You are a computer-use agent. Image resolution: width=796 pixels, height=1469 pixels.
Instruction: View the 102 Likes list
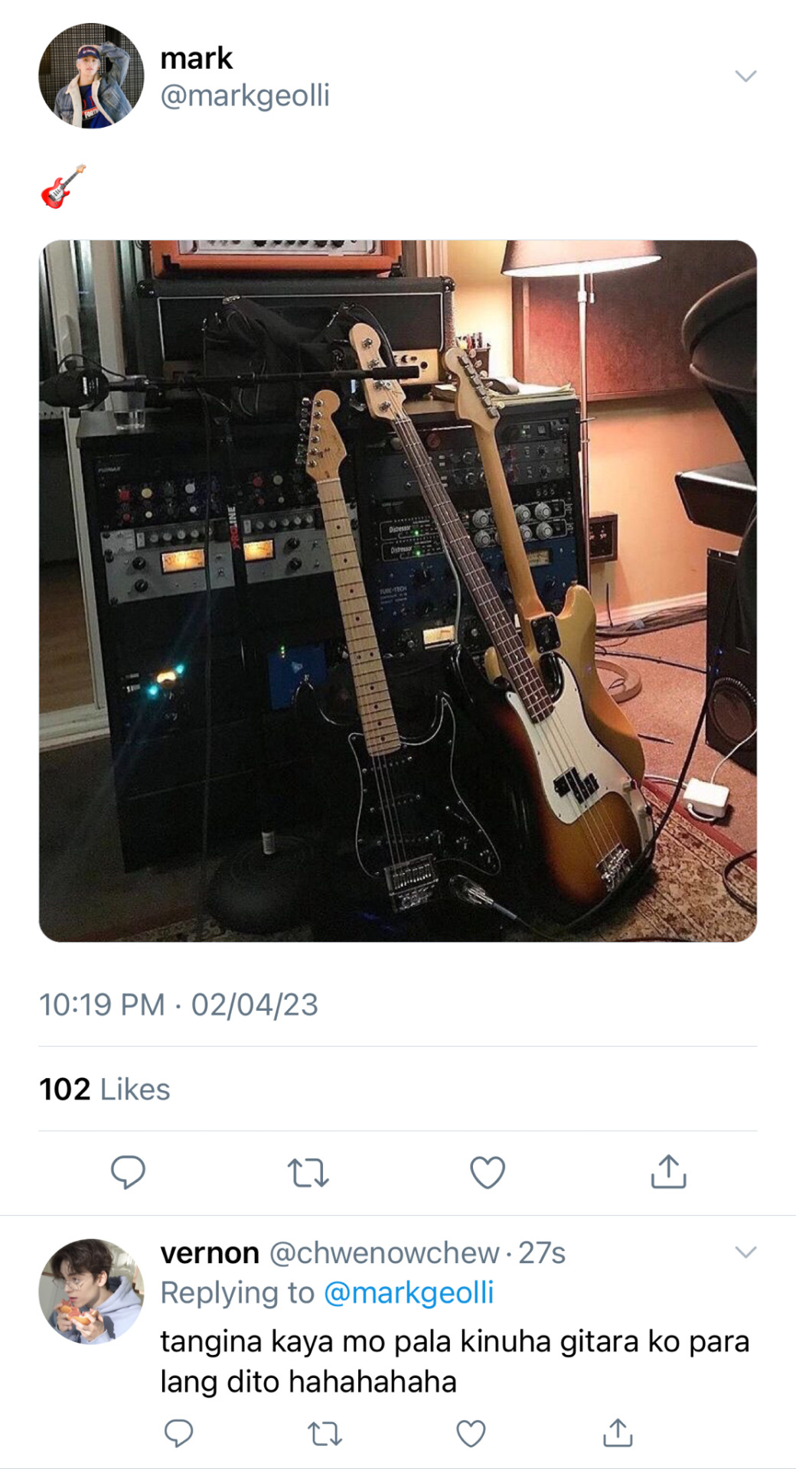[105, 1089]
